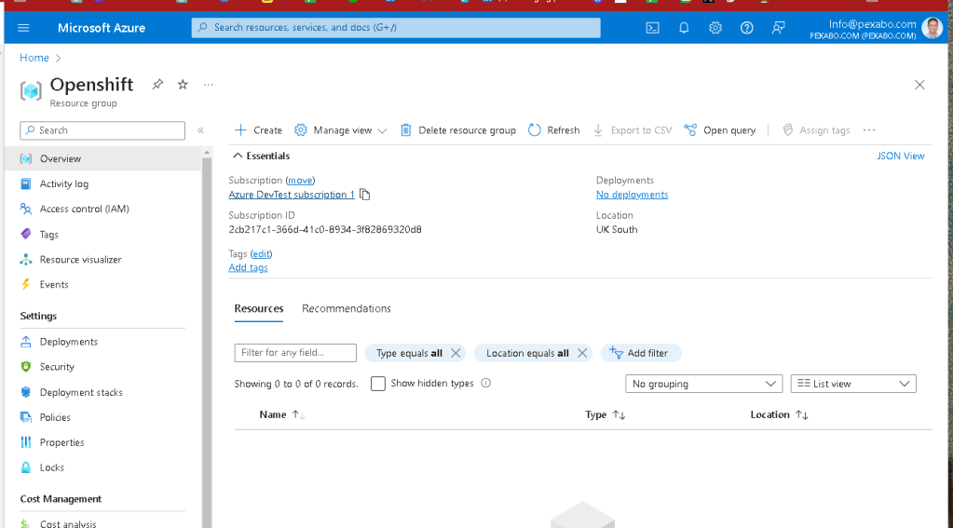Click the Tags edit link

[262, 254]
